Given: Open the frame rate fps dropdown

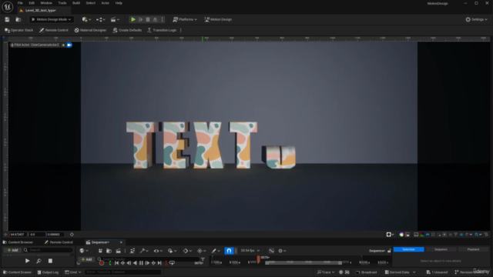Looking at the screenshot, I should pyautogui.click(x=250, y=251).
